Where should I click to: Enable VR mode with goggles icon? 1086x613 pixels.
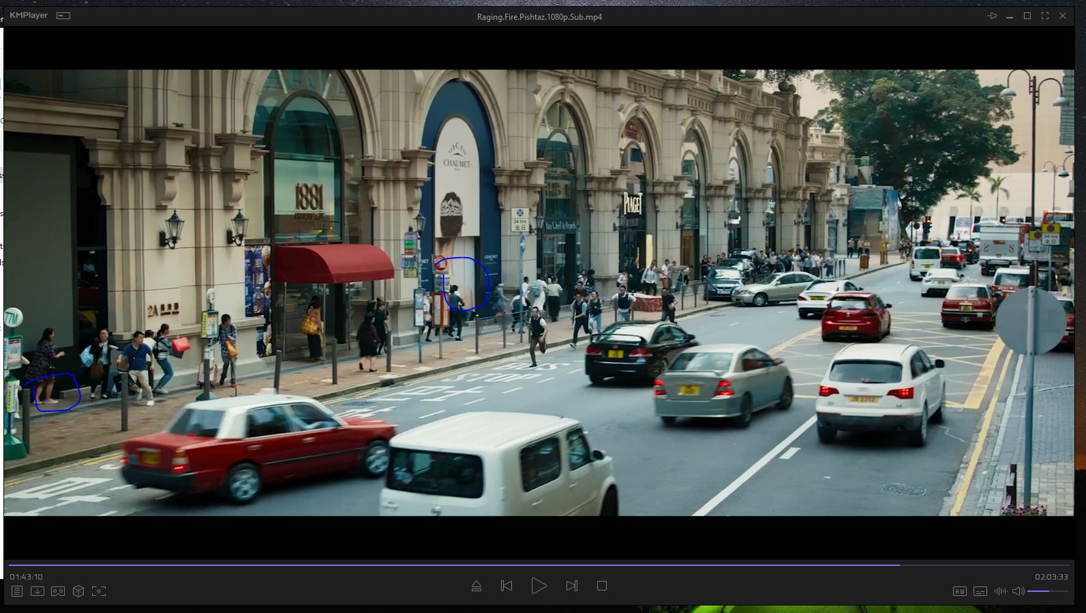[58, 591]
